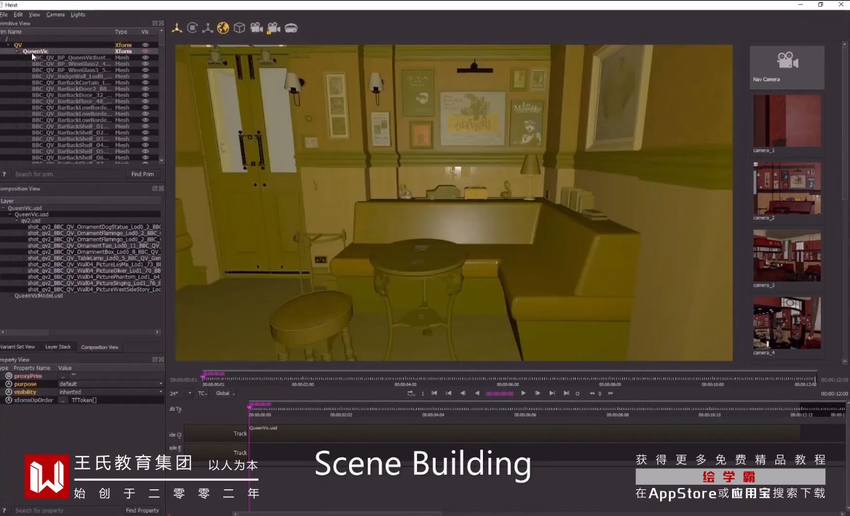The image size is (850, 516).
Task: Open the Global dropdown in timeline
Action: [x=226, y=393]
